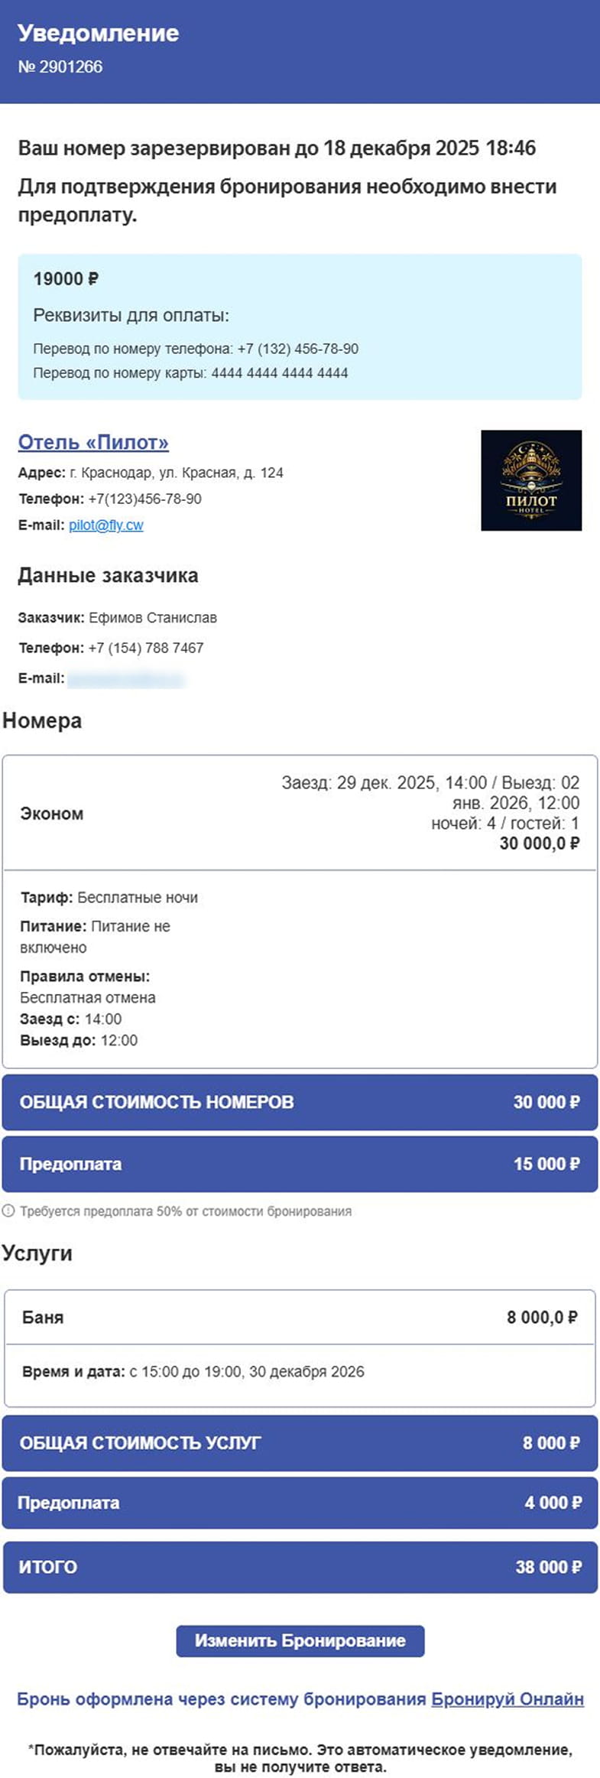The height and width of the screenshot is (1778, 600).
Task: Click the info icon near prepayment note
Action: (10, 1205)
